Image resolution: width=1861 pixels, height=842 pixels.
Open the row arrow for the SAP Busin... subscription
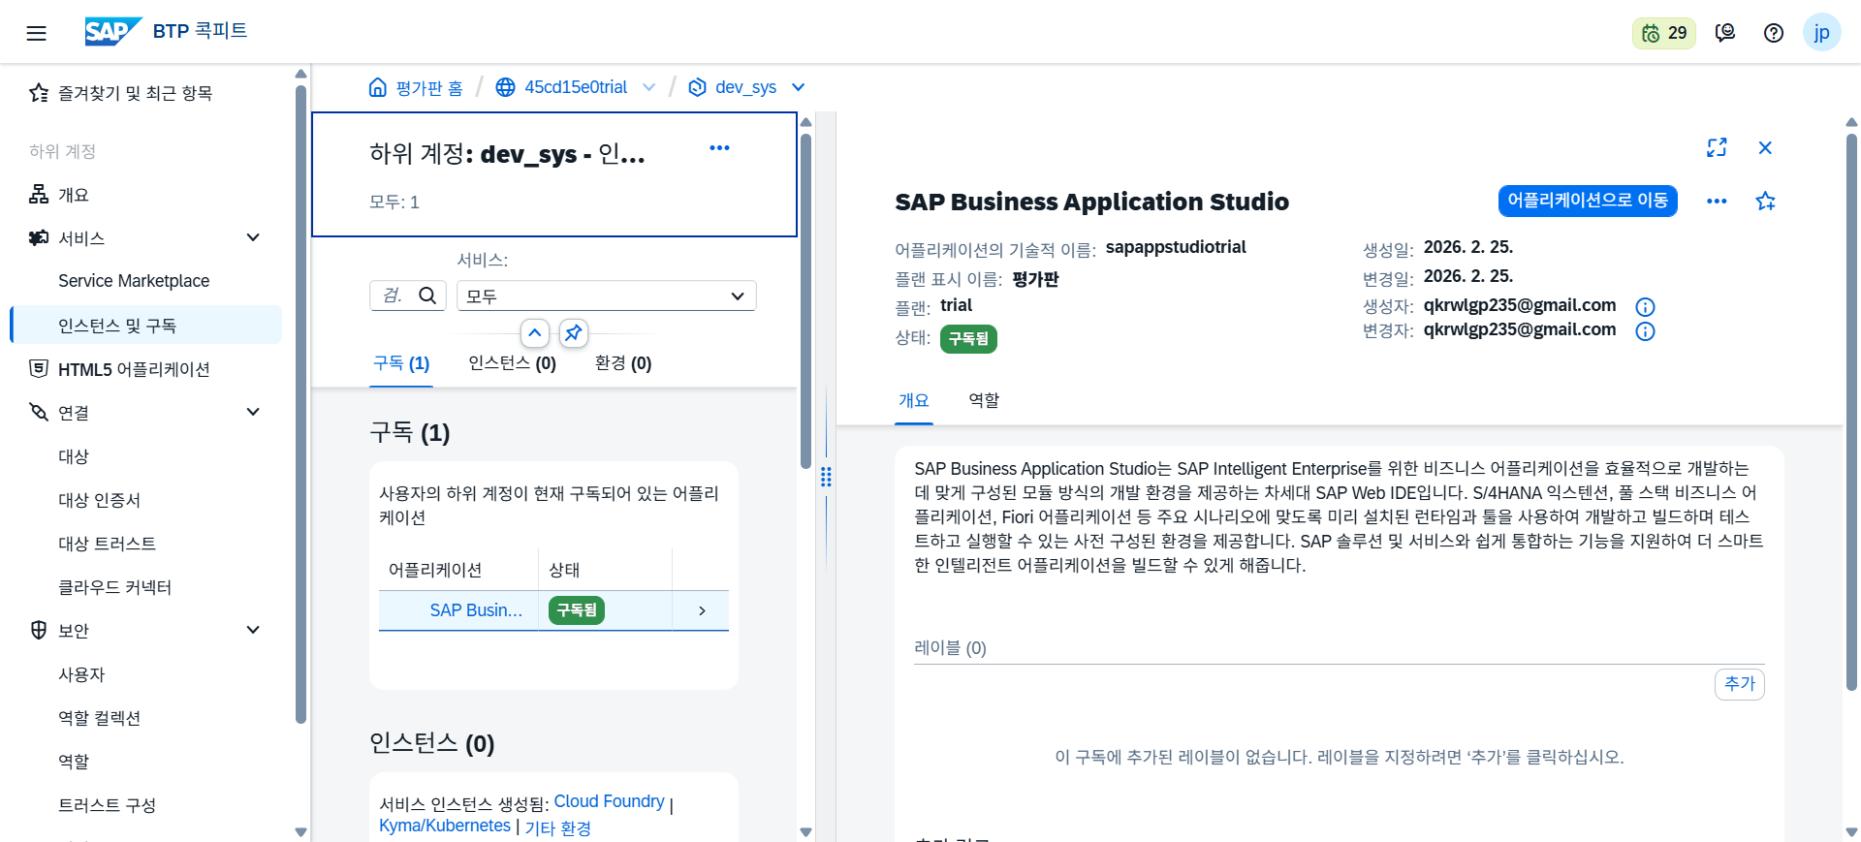701,610
